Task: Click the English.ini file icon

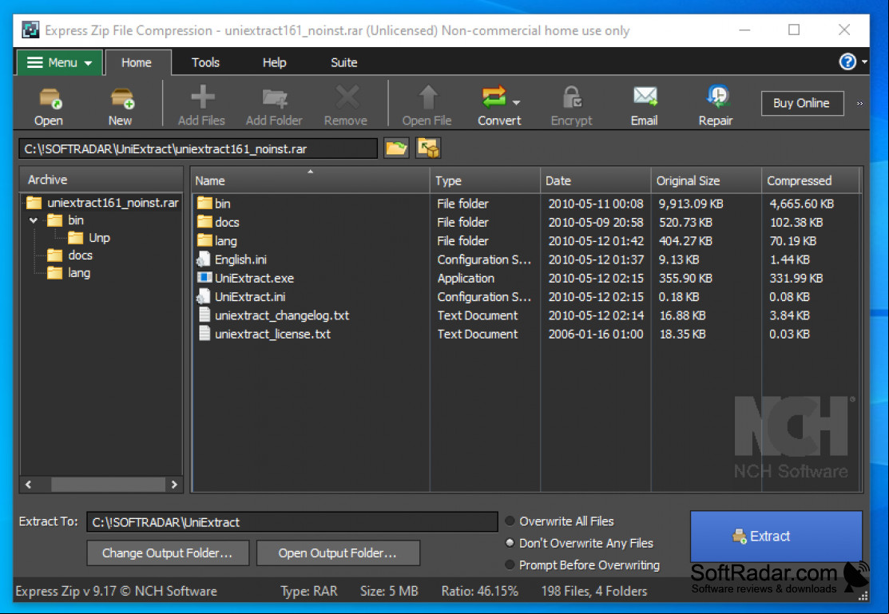Action: coord(204,259)
